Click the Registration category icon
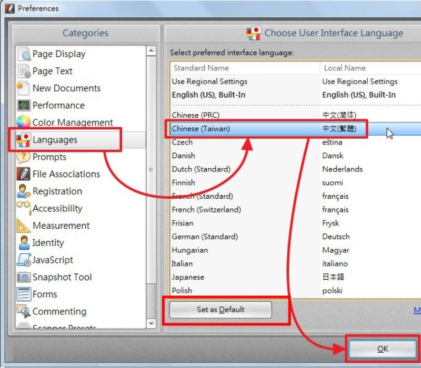Screen dimensions: 421x368 [24, 191]
